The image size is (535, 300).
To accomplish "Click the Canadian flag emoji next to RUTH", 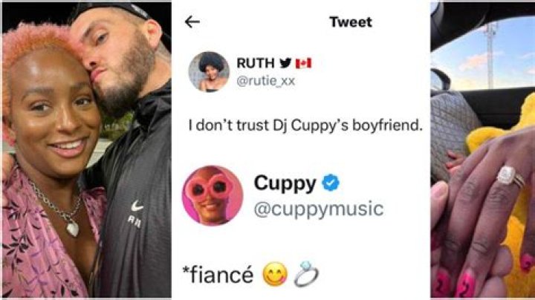I will point(303,63).
